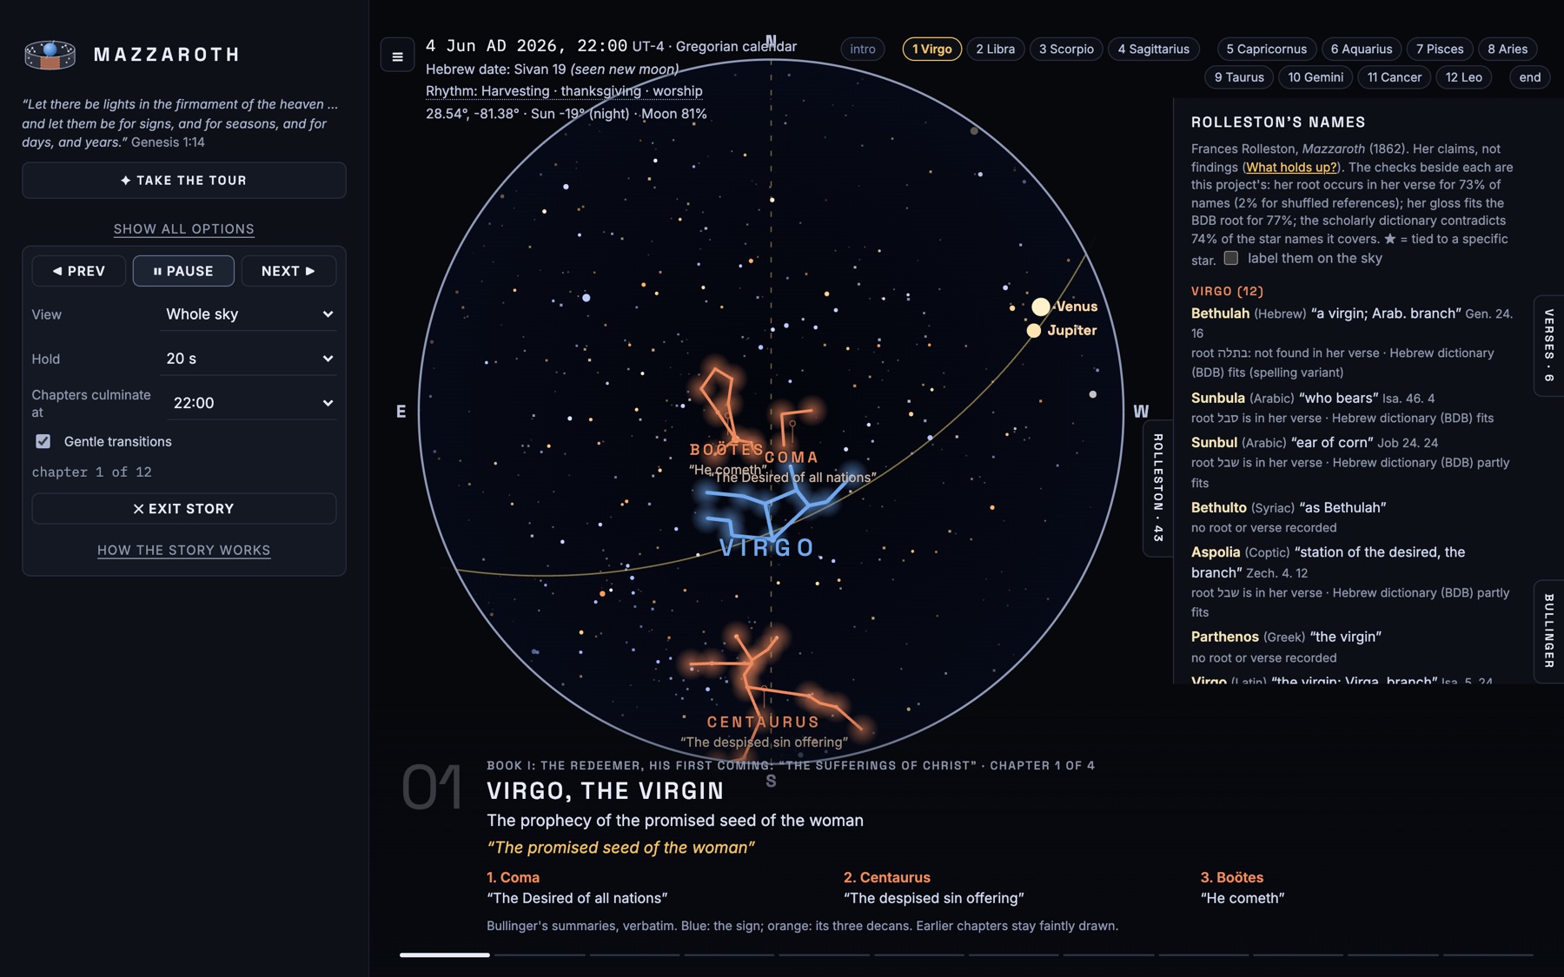
Task: Click the EXIT STORY button
Action: 184,509
